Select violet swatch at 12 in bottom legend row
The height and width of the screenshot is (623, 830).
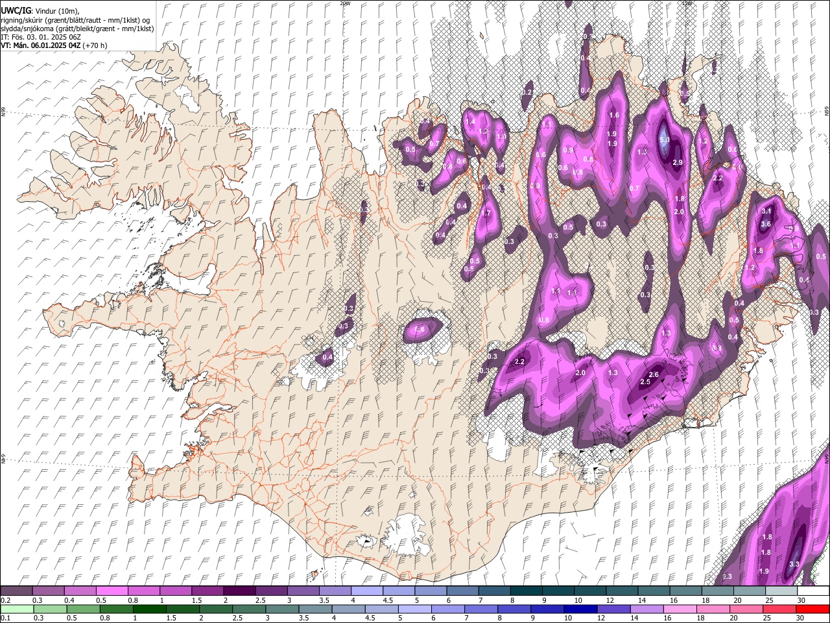pyautogui.click(x=613, y=609)
